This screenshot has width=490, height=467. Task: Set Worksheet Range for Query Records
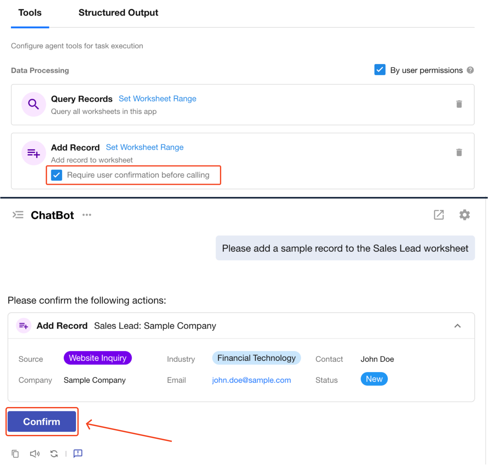point(157,99)
